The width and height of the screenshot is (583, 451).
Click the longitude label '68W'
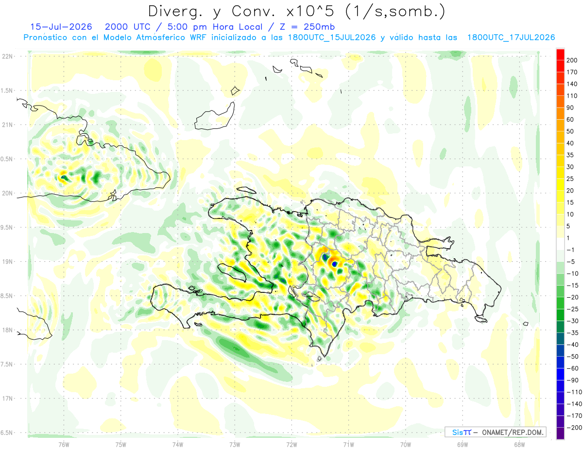(519, 444)
